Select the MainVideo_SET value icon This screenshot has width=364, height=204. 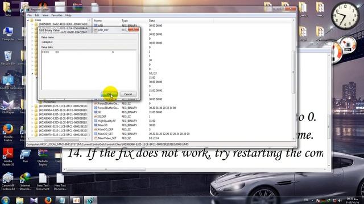(96, 138)
